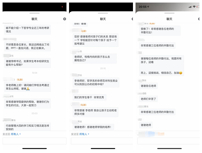The height and width of the screenshot is (153, 202).
Task: Select message 感谢老师学院的培养
Action: [x=93, y=127]
